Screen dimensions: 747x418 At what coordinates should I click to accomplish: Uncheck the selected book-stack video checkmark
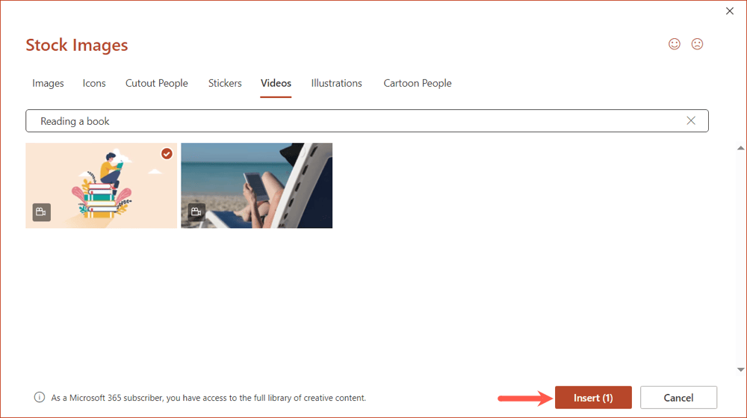click(x=167, y=153)
